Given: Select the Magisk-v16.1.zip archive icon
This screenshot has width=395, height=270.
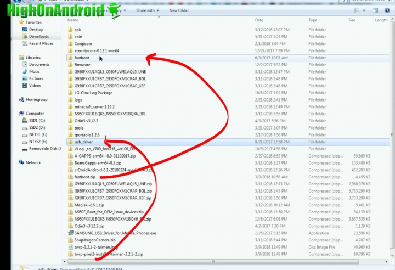Looking at the screenshot, I should click(x=71, y=205).
